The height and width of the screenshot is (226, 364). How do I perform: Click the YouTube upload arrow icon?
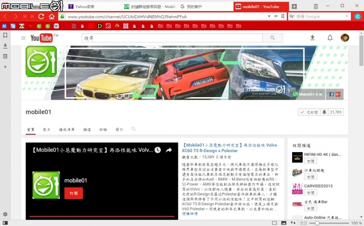[x=312, y=37]
